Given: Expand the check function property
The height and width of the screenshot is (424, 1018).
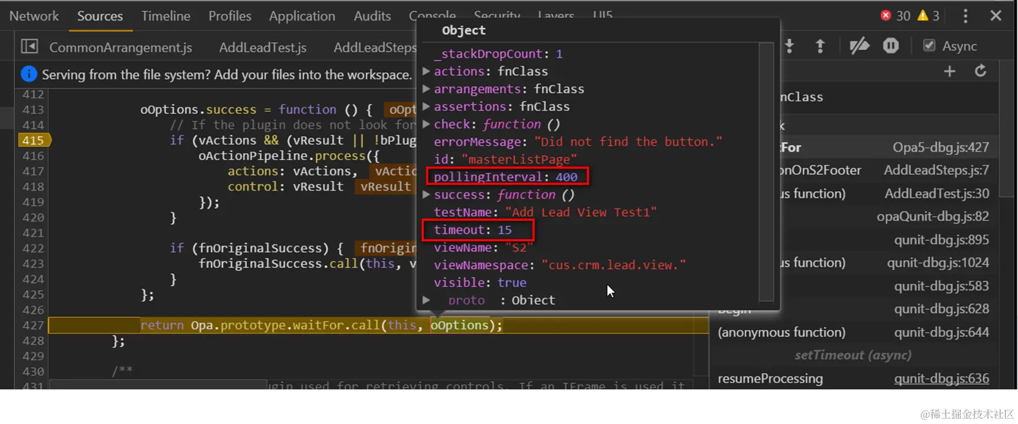Looking at the screenshot, I should click(x=426, y=124).
